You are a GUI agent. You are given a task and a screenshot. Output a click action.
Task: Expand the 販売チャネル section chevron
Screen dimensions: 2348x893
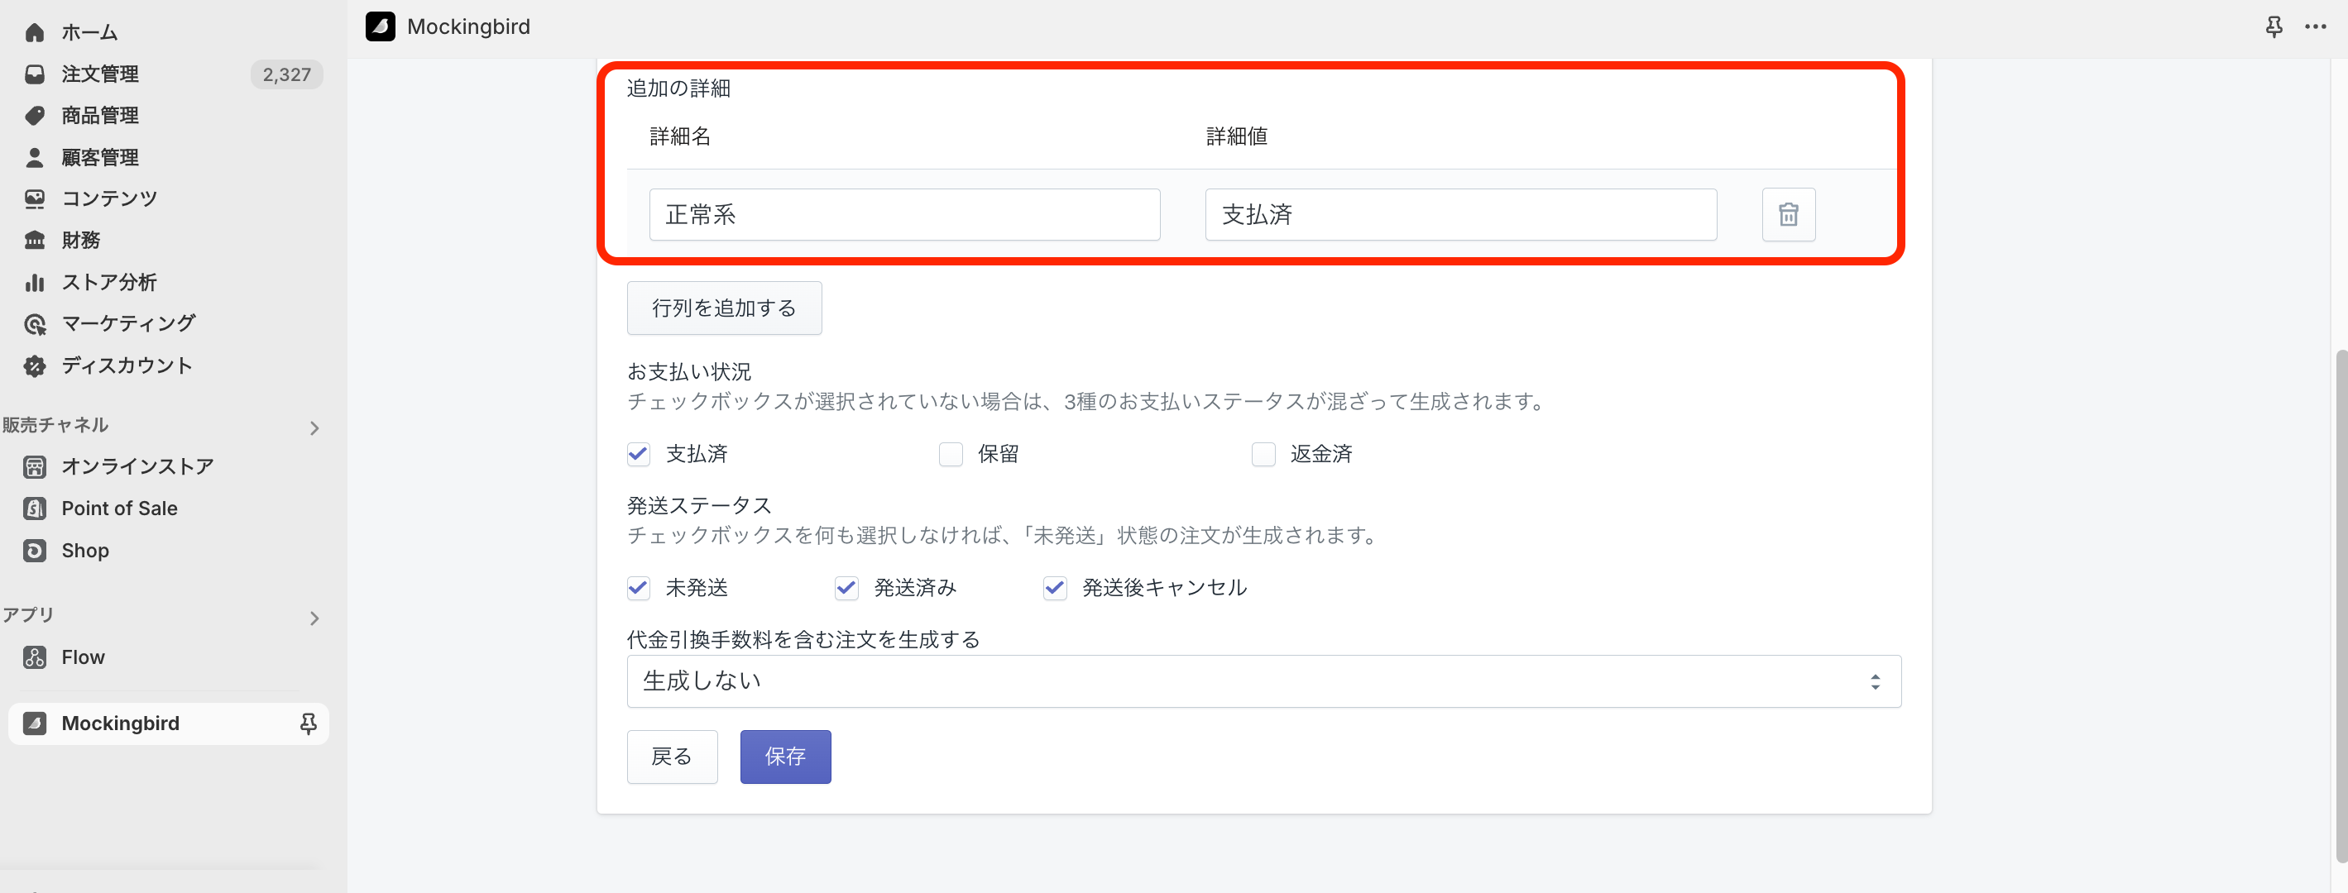tap(314, 427)
